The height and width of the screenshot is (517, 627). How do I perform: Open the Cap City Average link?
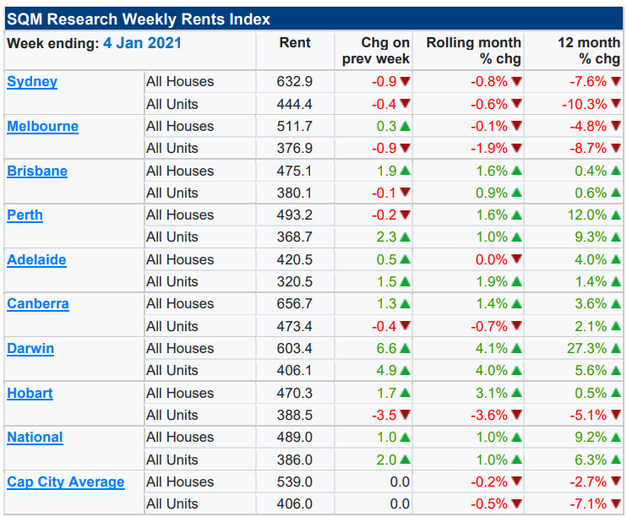coord(66,482)
